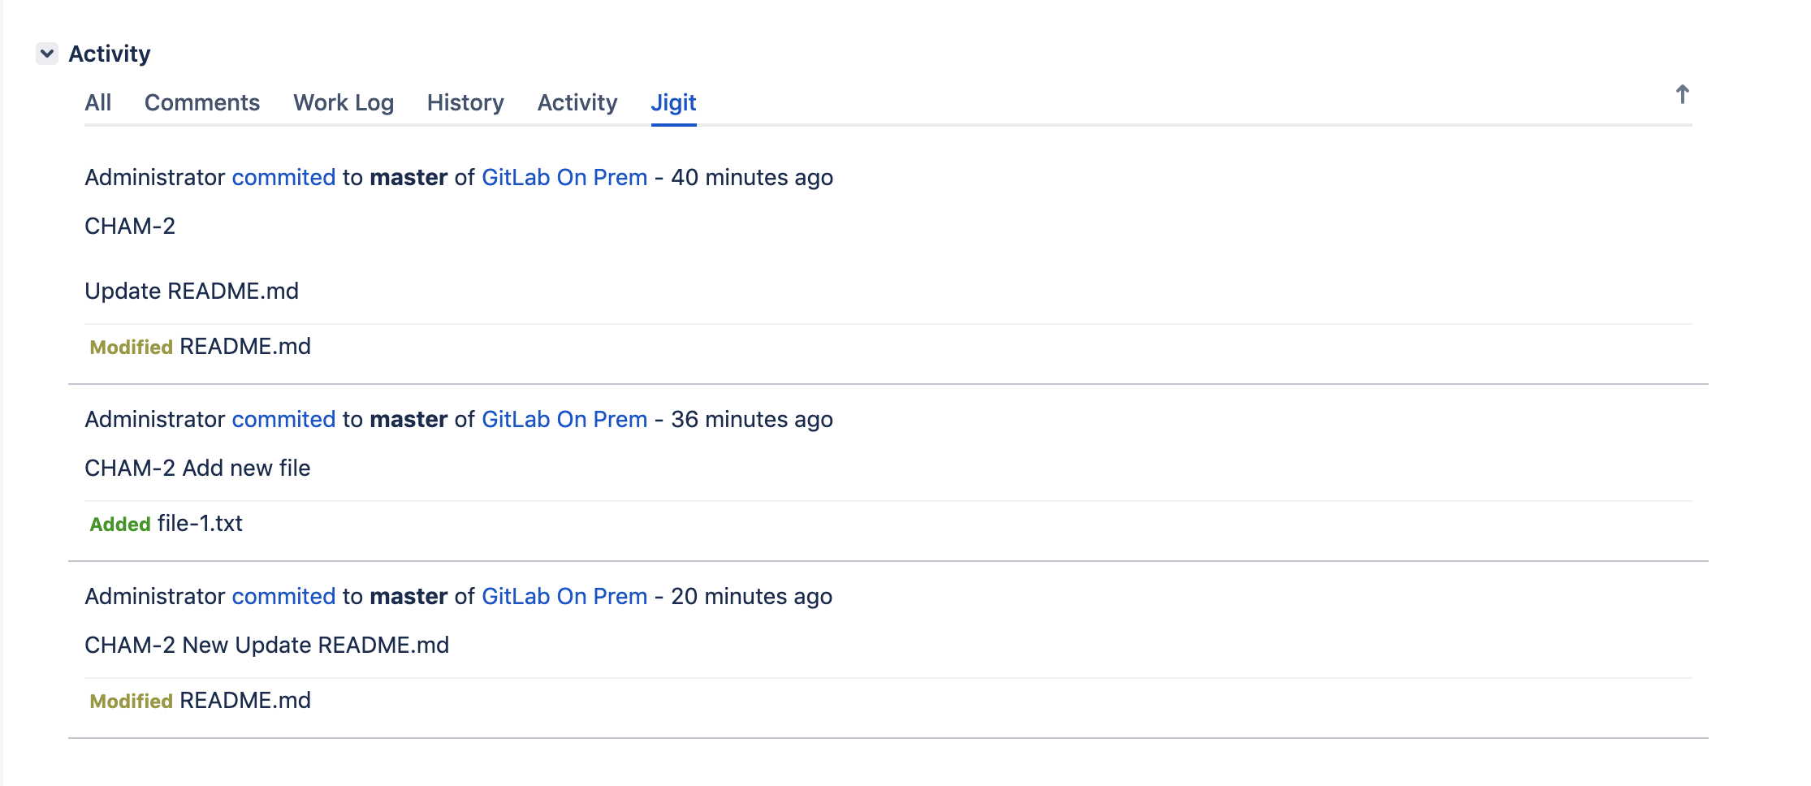
Task: Click README.md in the last commit
Action: tap(244, 701)
